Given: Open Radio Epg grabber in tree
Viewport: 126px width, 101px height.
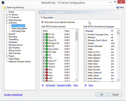Looking at the screenshot, I should click(x=19, y=28).
